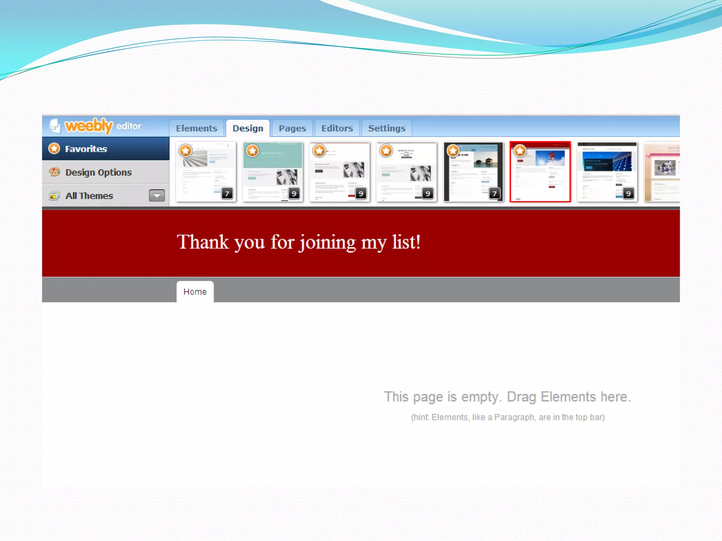Open the Pages tab
Viewport: 722px width, 541px height.
(292, 128)
